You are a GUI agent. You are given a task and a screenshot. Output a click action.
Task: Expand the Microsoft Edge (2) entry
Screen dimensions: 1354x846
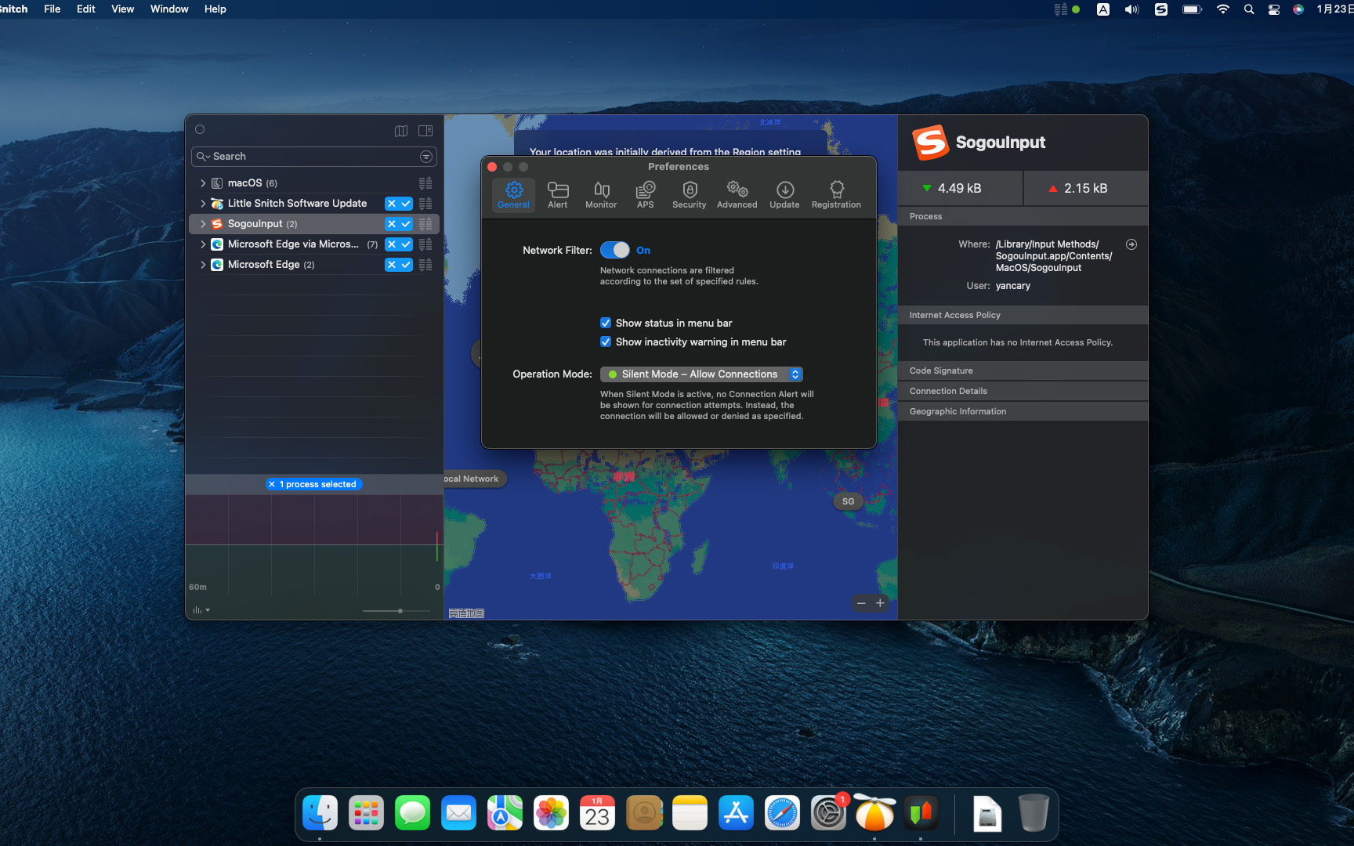(203, 265)
